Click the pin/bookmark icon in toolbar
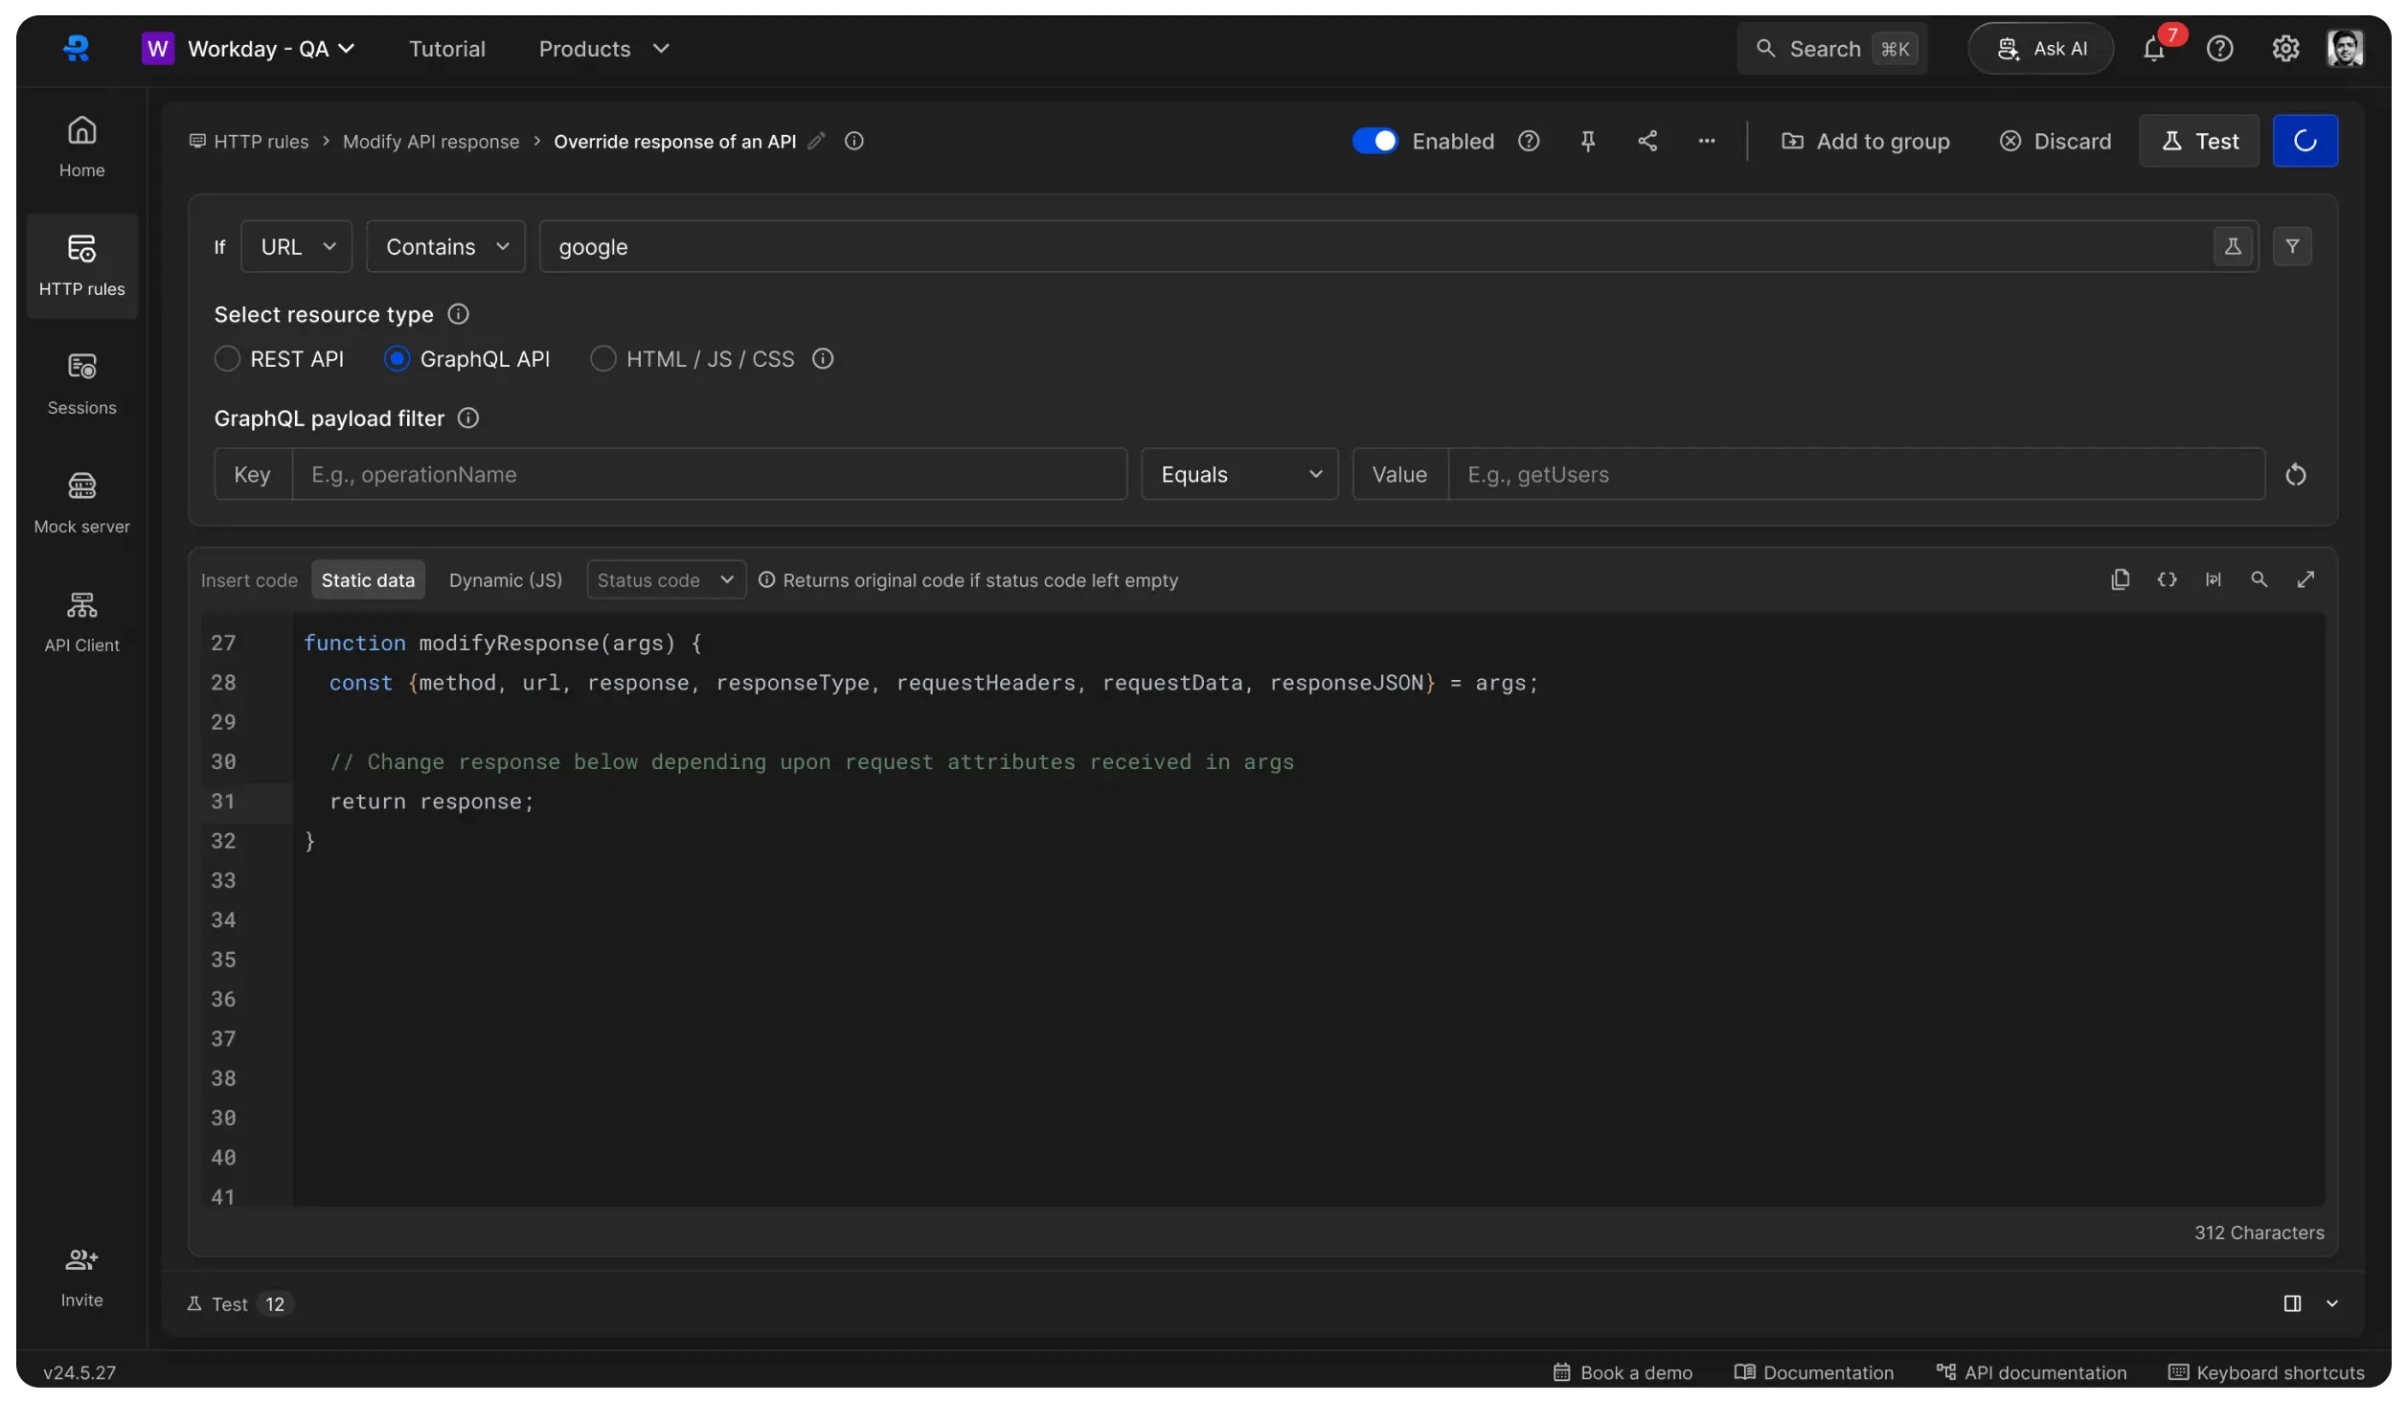 point(1588,140)
